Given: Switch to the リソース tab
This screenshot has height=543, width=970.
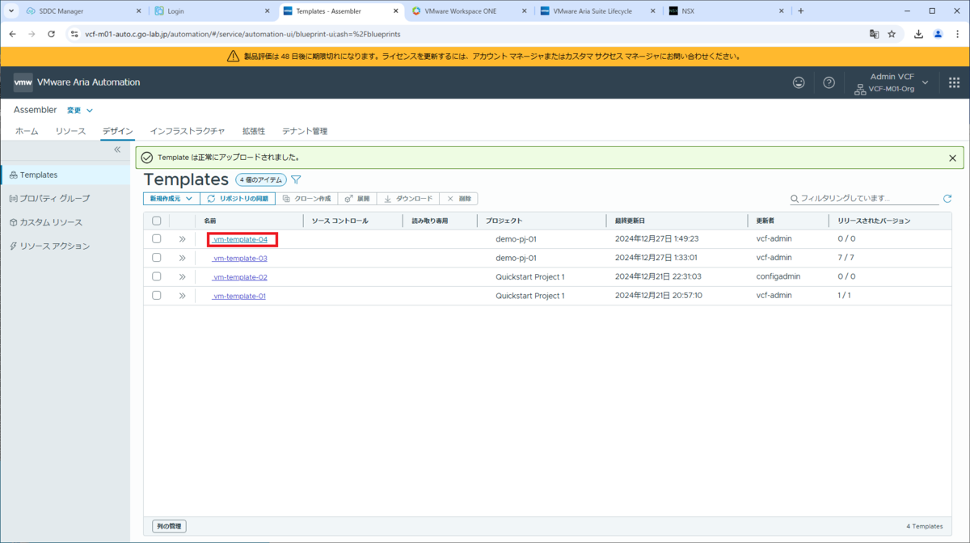Looking at the screenshot, I should [x=70, y=131].
